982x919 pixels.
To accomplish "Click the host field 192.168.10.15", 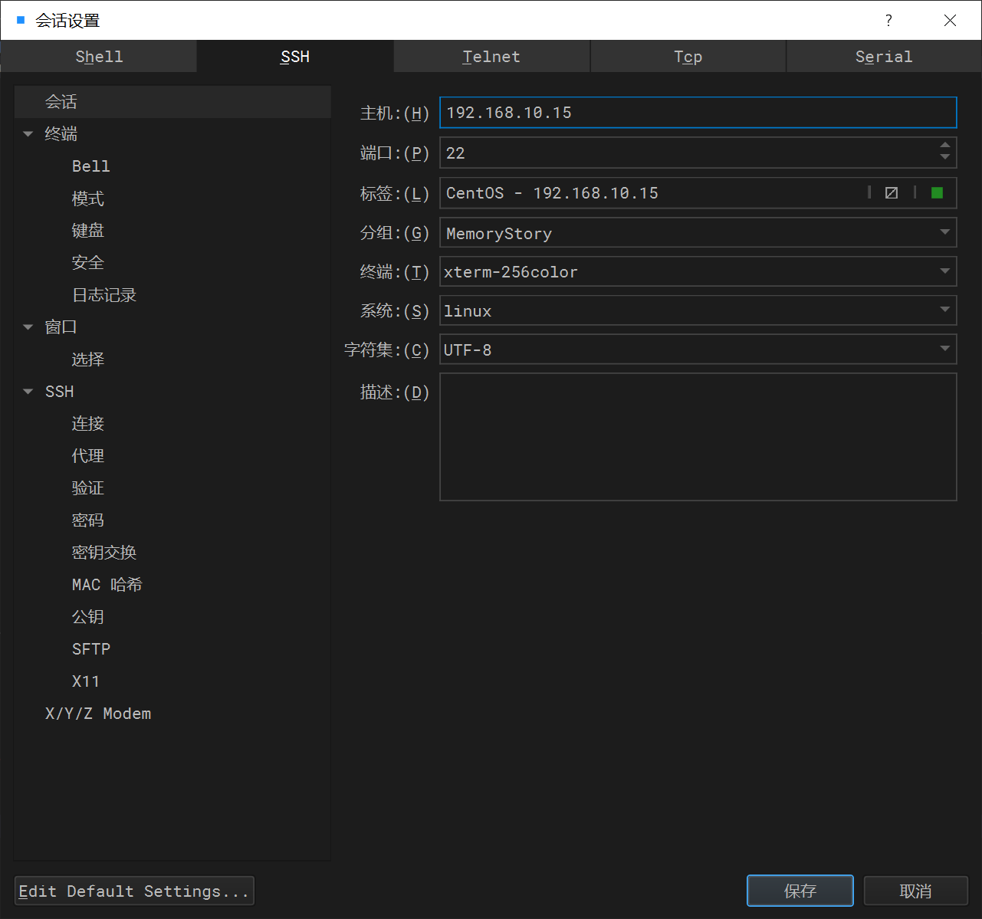I will (x=698, y=113).
